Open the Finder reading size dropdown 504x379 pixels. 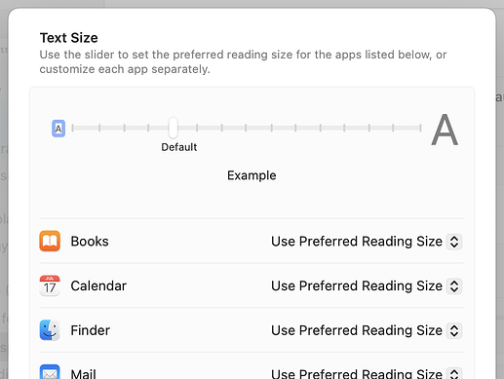point(367,330)
